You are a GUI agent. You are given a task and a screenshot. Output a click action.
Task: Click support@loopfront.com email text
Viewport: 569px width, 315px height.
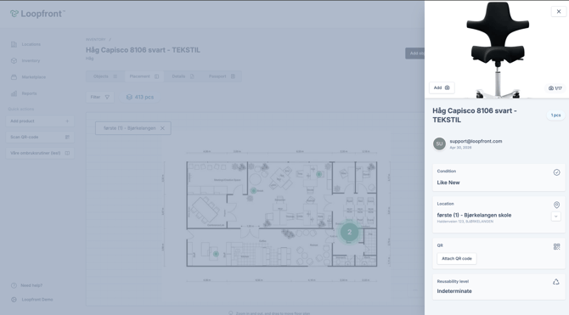pos(476,141)
